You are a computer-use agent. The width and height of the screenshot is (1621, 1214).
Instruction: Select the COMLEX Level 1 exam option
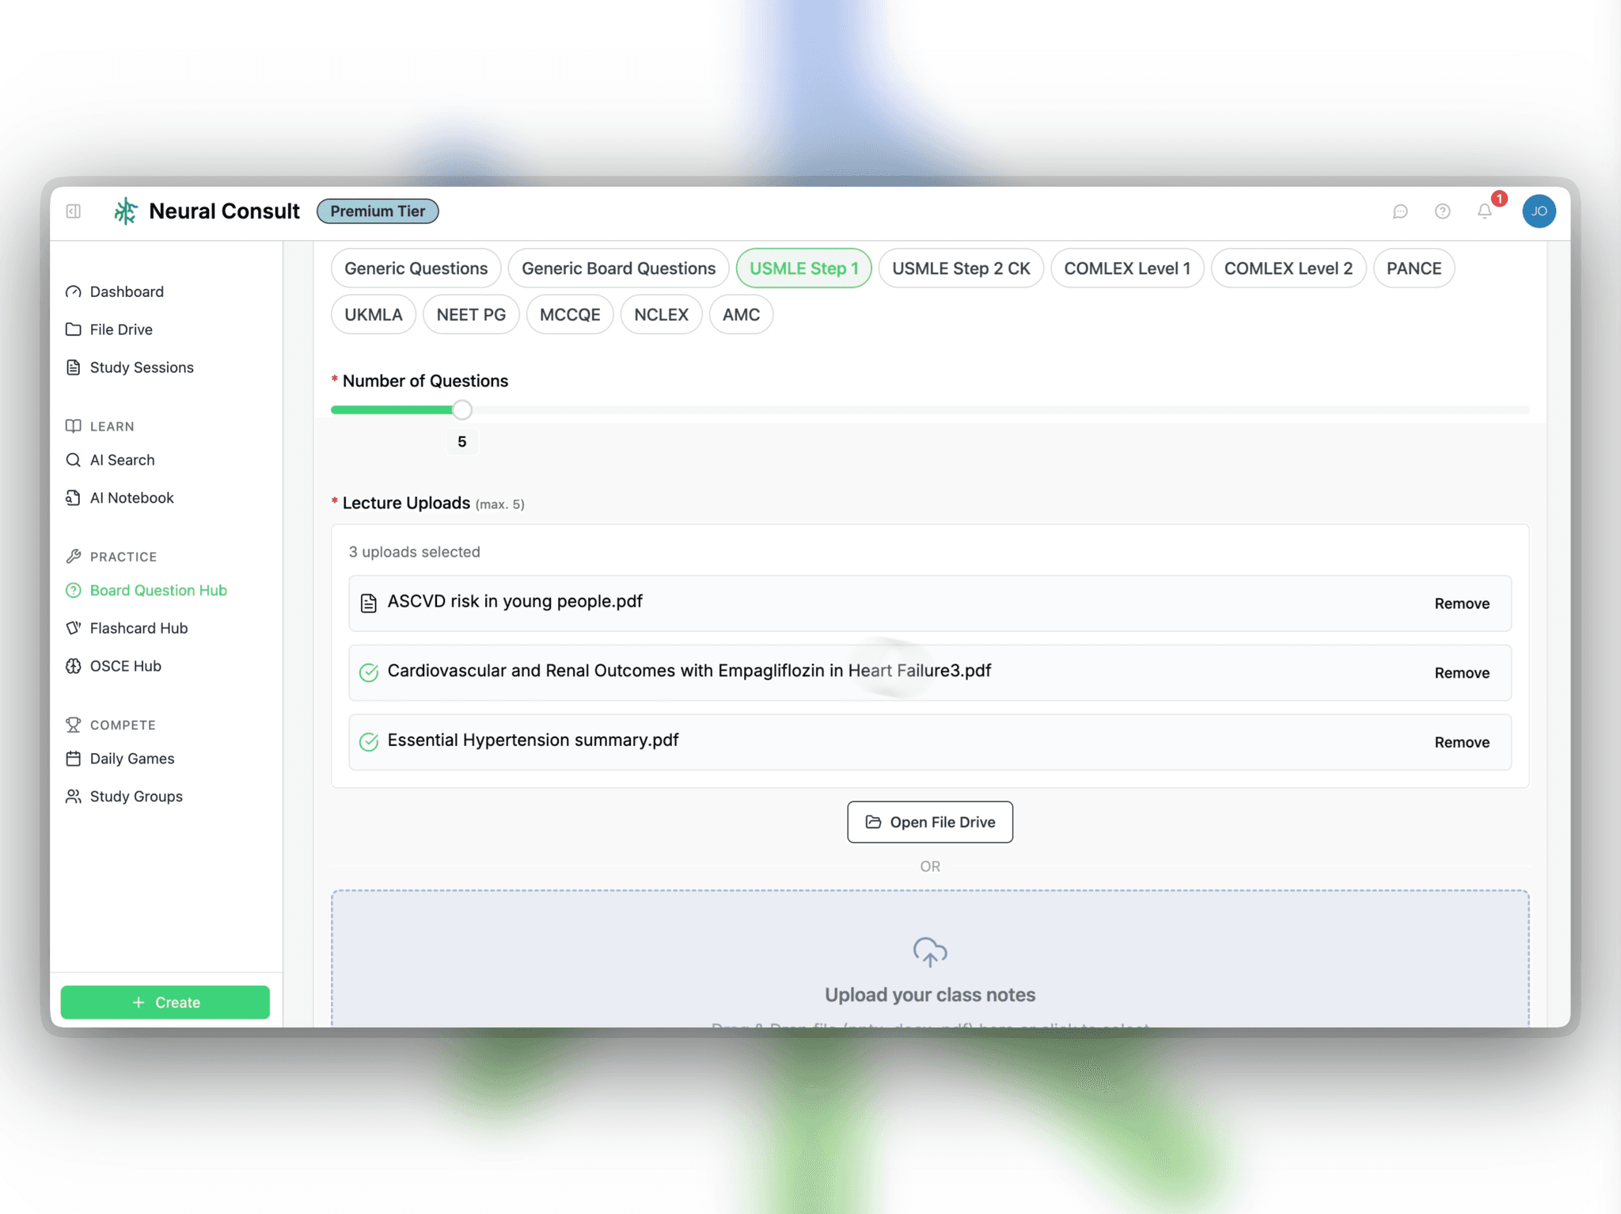[x=1127, y=268]
